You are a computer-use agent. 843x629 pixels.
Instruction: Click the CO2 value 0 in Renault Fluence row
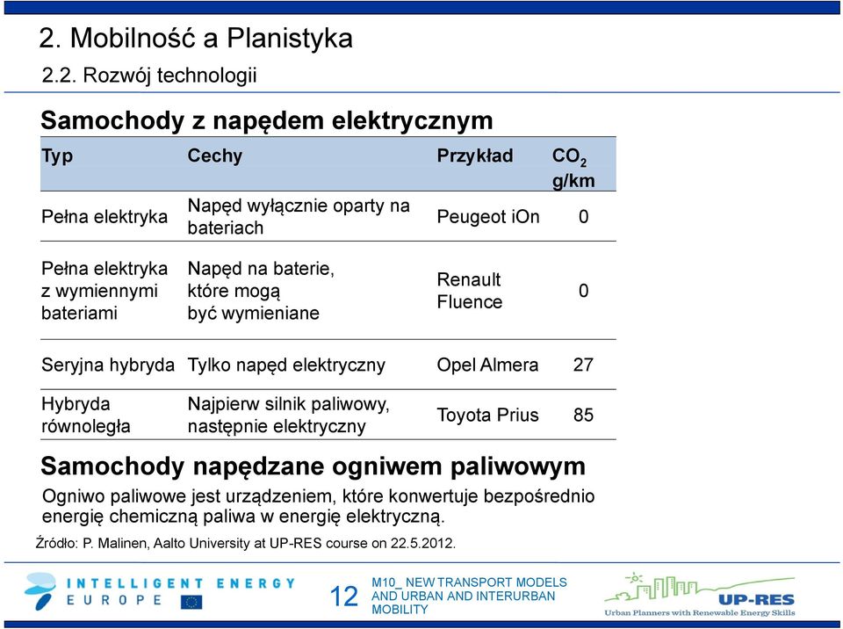point(583,291)
